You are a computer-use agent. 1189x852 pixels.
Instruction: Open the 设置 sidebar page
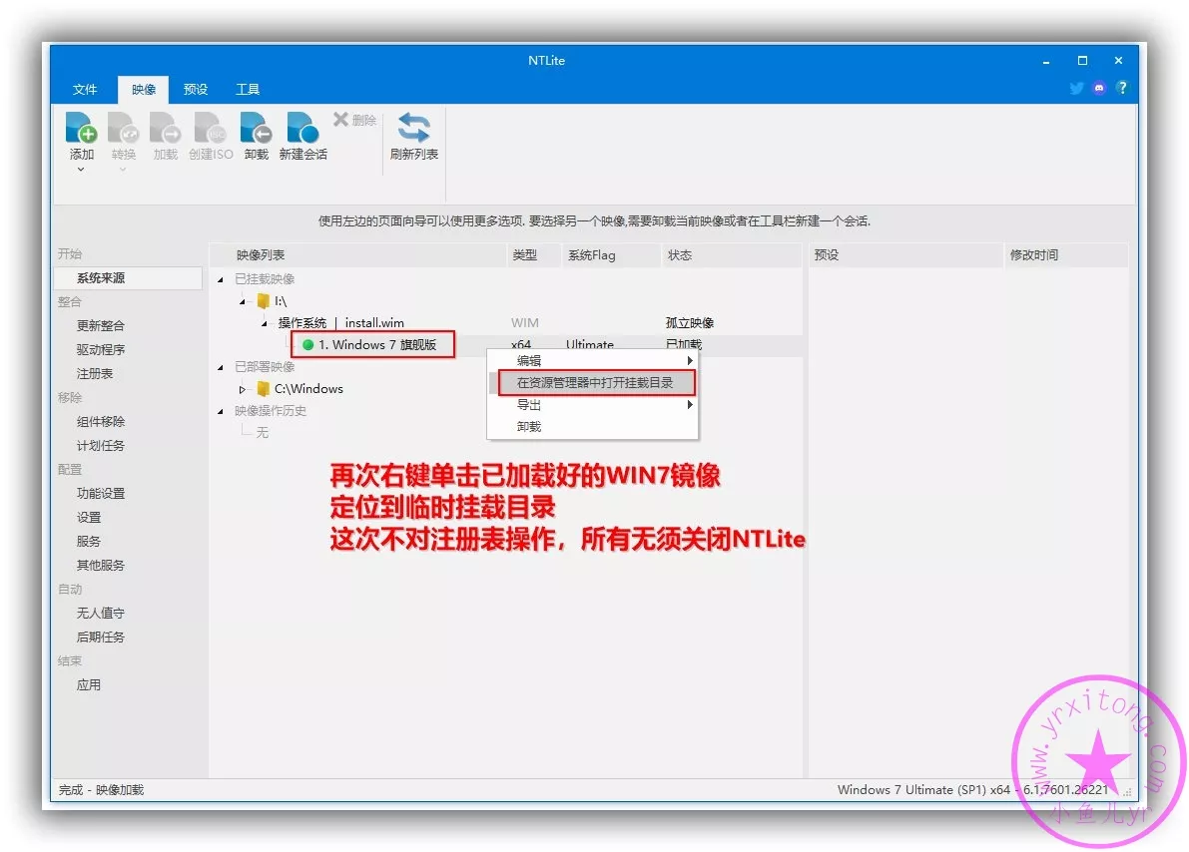click(88, 518)
